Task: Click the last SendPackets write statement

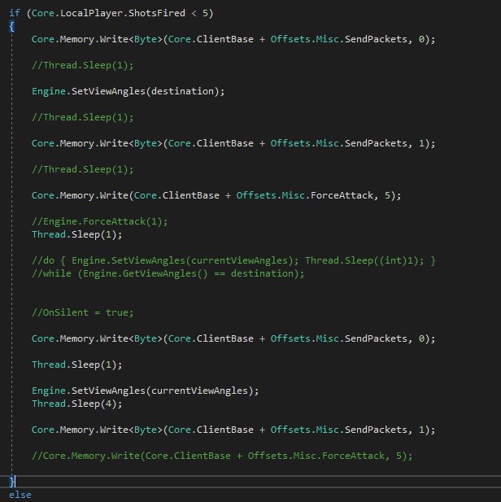Action: click(x=233, y=430)
